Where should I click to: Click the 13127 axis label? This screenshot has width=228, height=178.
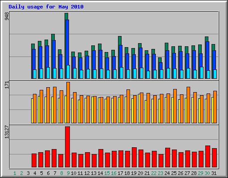tap(7, 132)
